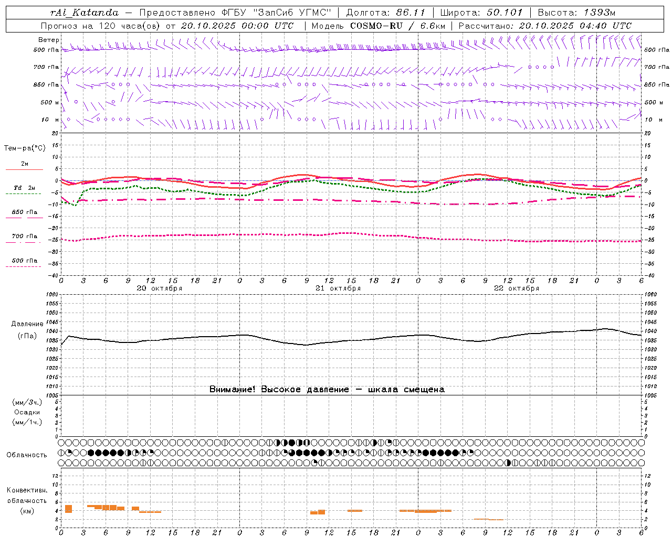Click left-axis '10 м' wind level label
The height and width of the screenshot is (537, 672).
coord(50,120)
